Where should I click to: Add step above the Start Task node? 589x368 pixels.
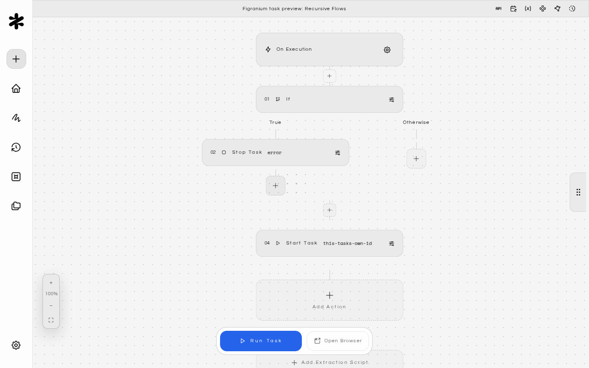330,210
